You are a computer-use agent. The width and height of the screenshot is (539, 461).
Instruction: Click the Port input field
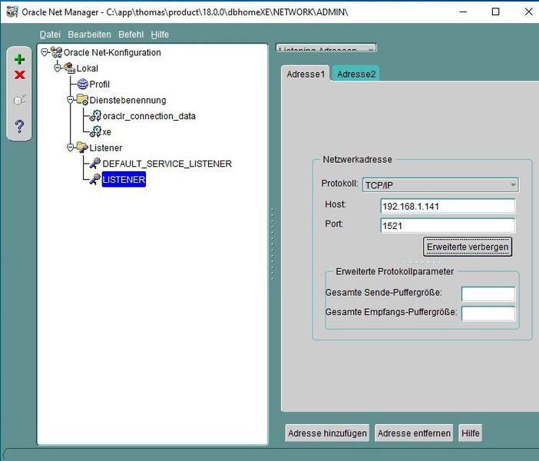pyautogui.click(x=448, y=226)
